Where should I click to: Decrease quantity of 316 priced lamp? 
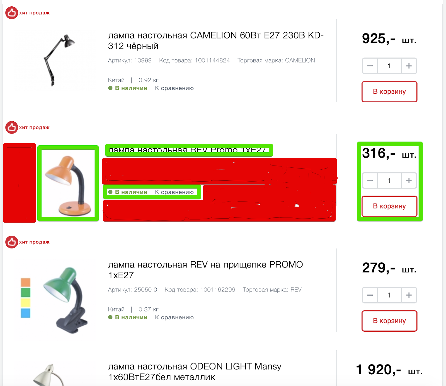[370, 180]
